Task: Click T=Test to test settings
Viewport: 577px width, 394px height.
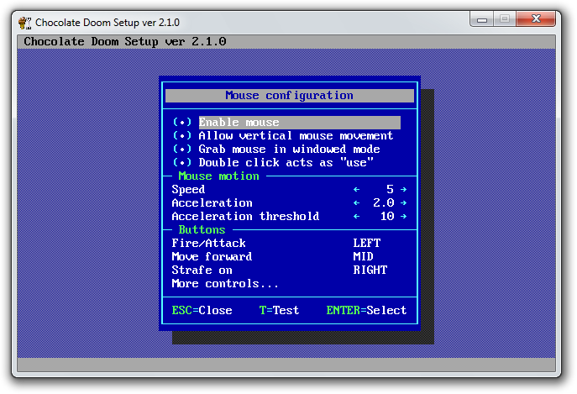Action: tap(279, 310)
